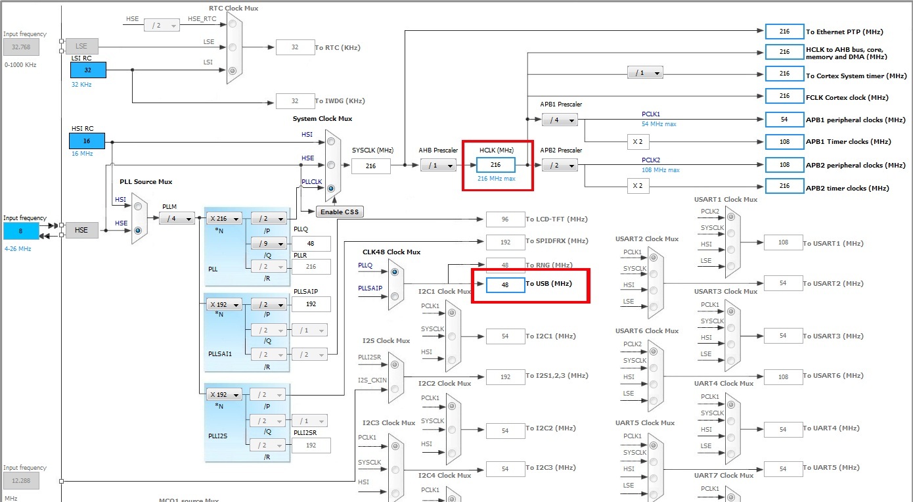913x502 pixels.
Task: Click the Enable CSS button
Action: coord(340,212)
